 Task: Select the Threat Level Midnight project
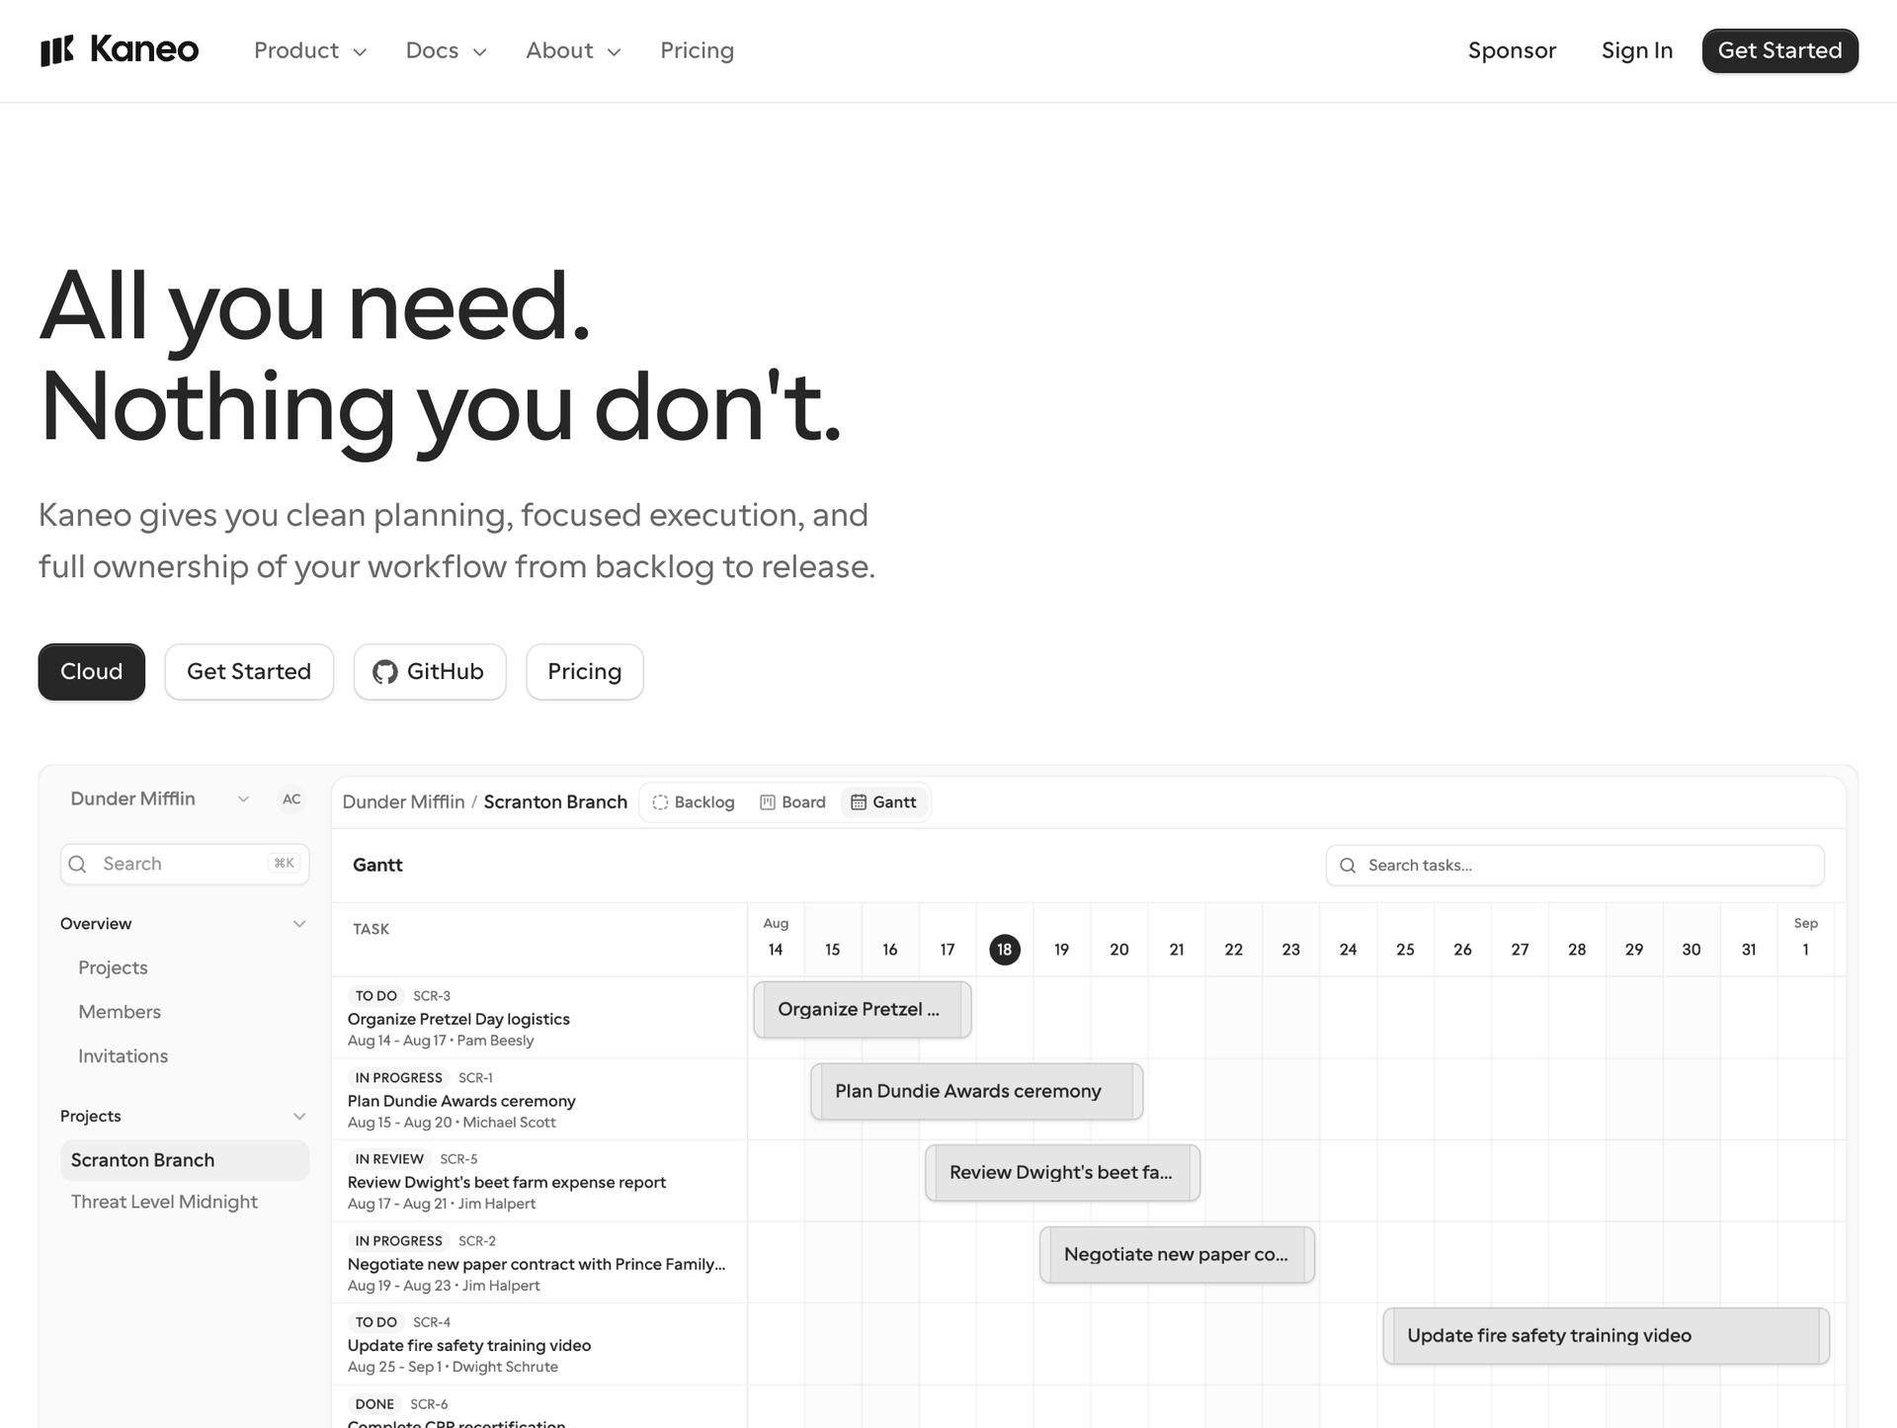click(185, 1202)
